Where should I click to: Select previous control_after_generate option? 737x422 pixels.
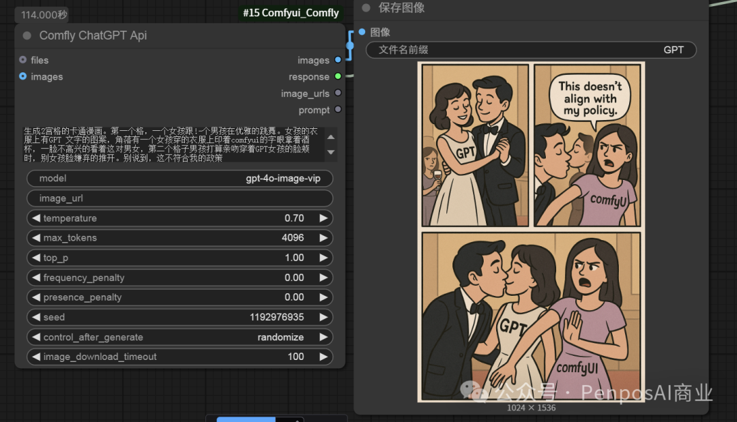(x=35, y=337)
